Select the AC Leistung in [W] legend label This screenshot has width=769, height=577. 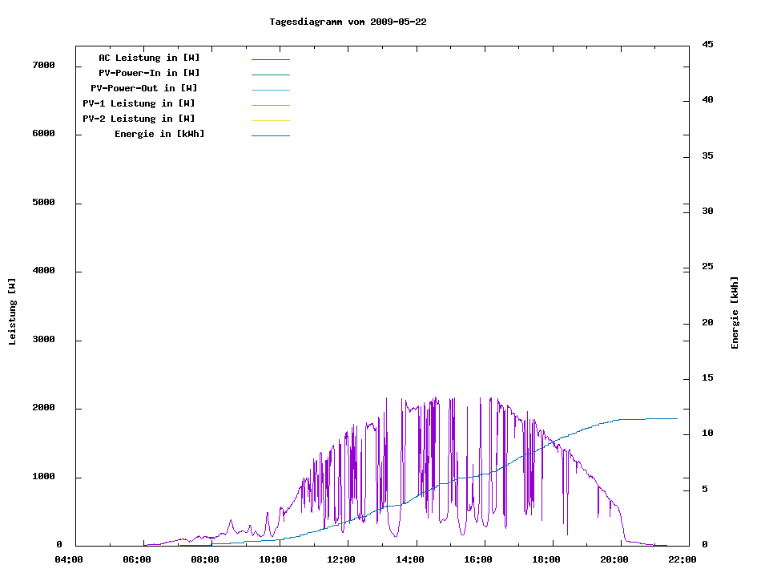[x=149, y=58]
